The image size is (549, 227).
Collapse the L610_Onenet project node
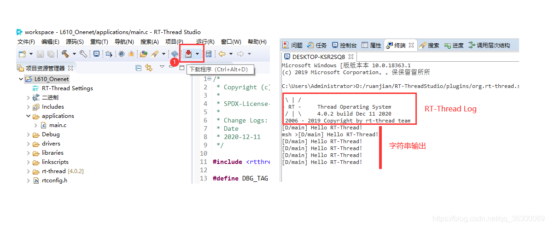21,79
